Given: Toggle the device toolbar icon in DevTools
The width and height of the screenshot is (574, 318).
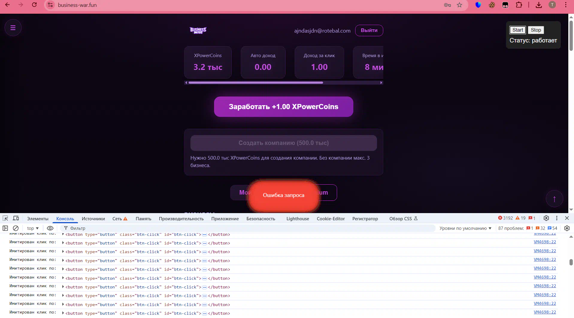Looking at the screenshot, I should click(x=16, y=218).
